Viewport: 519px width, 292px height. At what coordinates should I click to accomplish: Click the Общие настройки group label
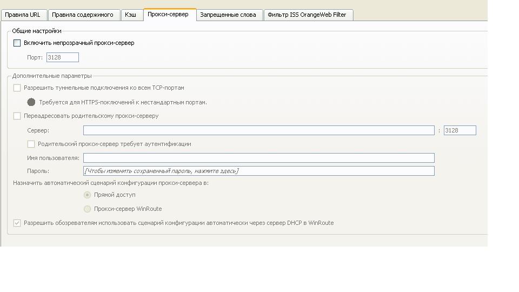(37, 31)
